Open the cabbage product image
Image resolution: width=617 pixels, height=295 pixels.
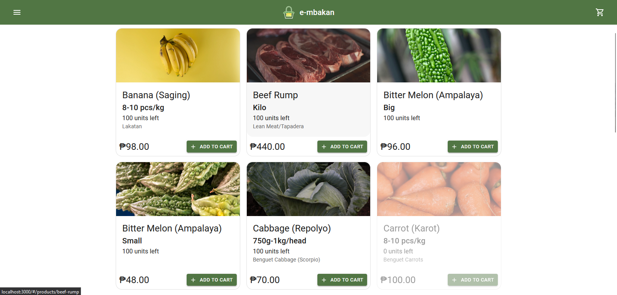point(308,189)
